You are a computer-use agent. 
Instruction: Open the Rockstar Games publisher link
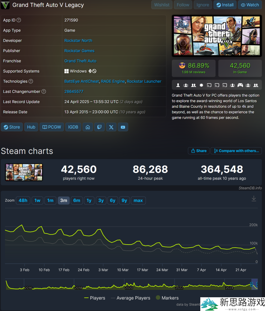coord(79,51)
